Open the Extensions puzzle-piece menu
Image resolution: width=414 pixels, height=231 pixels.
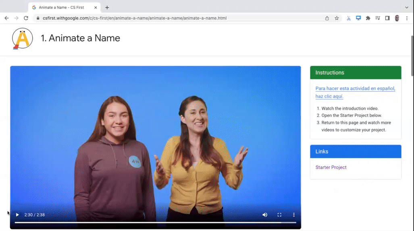[x=368, y=18]
